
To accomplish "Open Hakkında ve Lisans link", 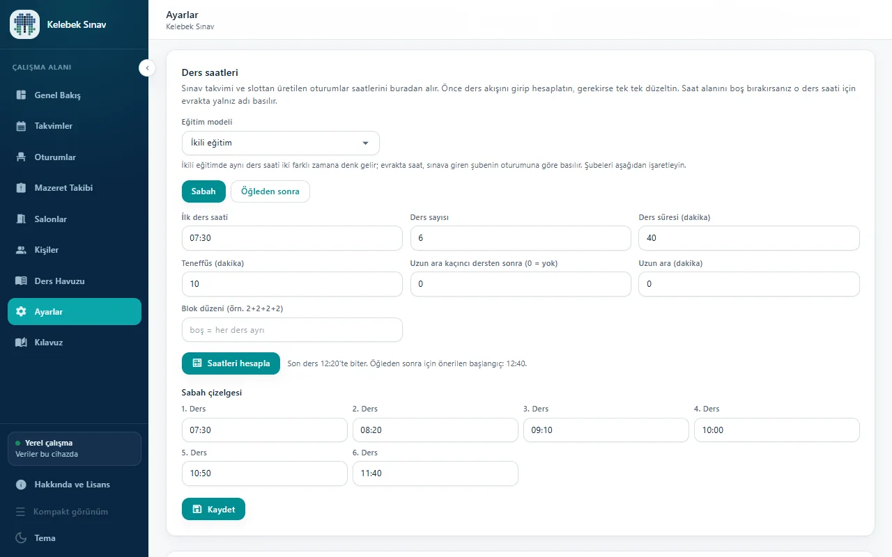I will [x=75, y=485].
